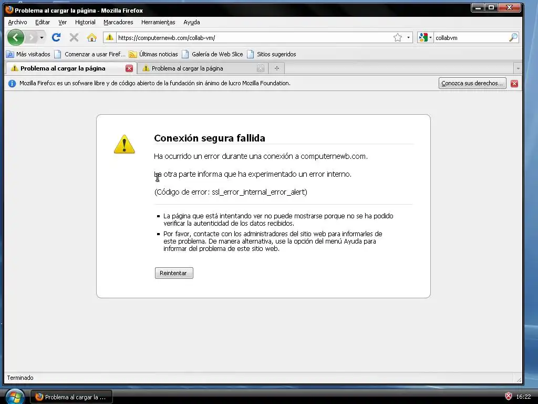This screenshot has height=404, width=538.
Task: Dismiss the Mozilla info notification bar
Action: 514,84
